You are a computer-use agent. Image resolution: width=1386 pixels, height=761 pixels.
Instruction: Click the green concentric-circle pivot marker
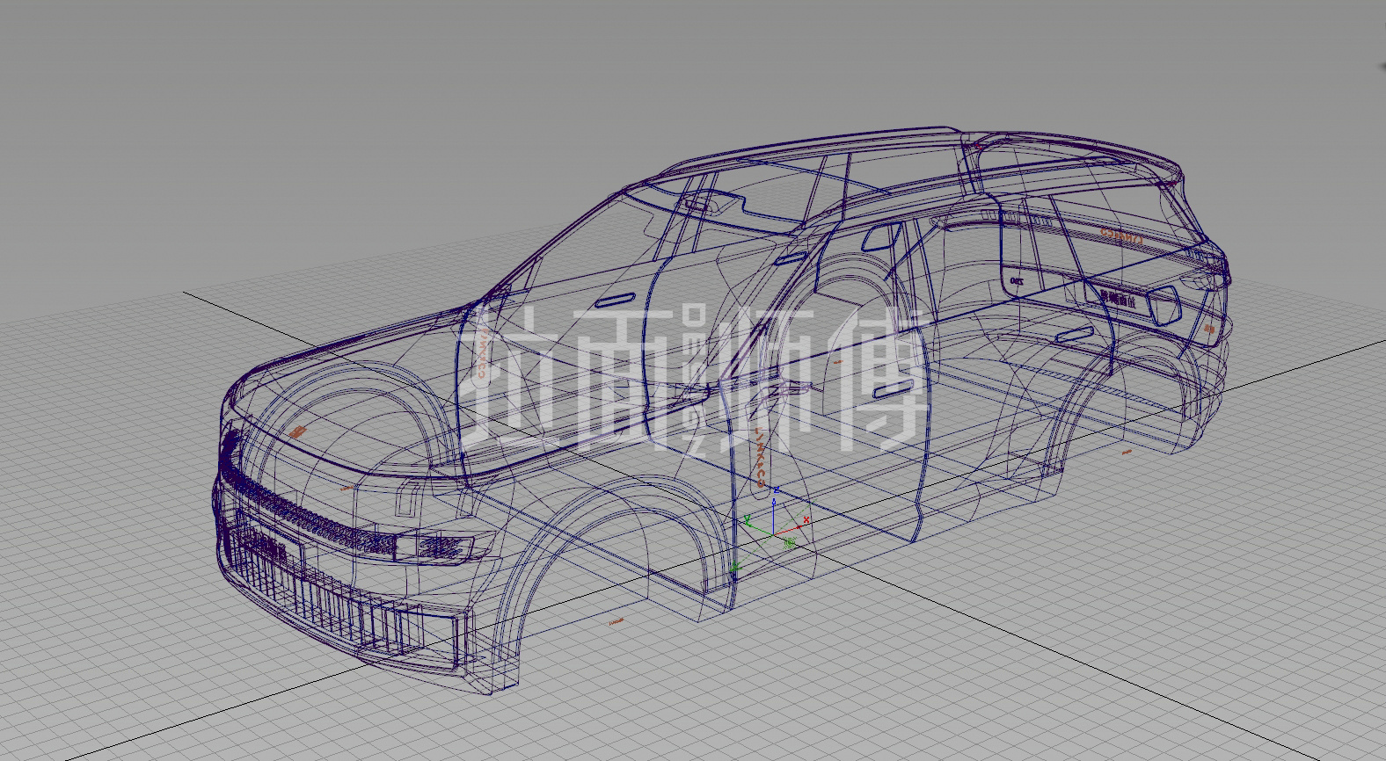click(x=790, y=543)
